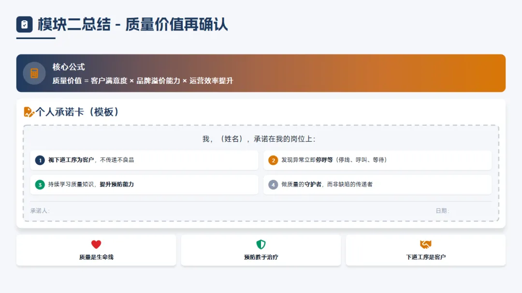Image resolution: width=522 pixels, height=293 pixels.
Task: Click the 视下道工序为客户 commitment item
Action: (144, 160)
